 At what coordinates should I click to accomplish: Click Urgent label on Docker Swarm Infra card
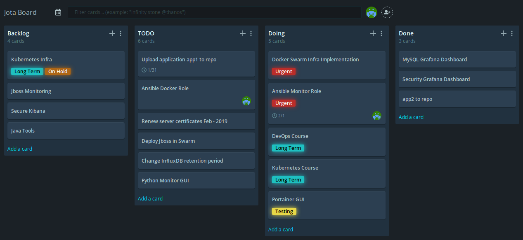click(284, 71)
